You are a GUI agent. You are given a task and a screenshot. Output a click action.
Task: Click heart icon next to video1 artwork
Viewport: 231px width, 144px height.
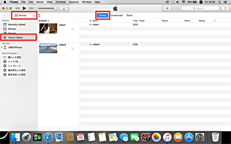click(x=72, y=29)
